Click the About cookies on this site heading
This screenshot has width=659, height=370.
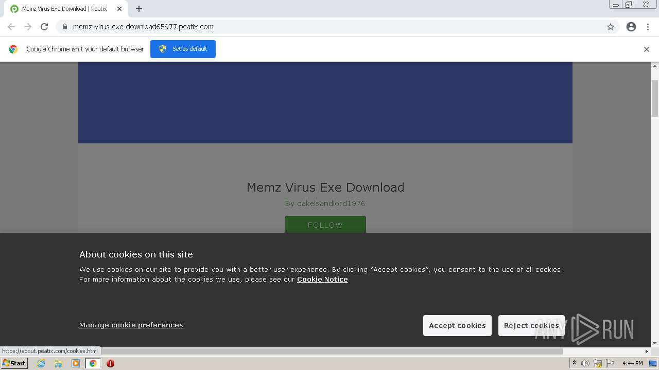coord(136,254)
